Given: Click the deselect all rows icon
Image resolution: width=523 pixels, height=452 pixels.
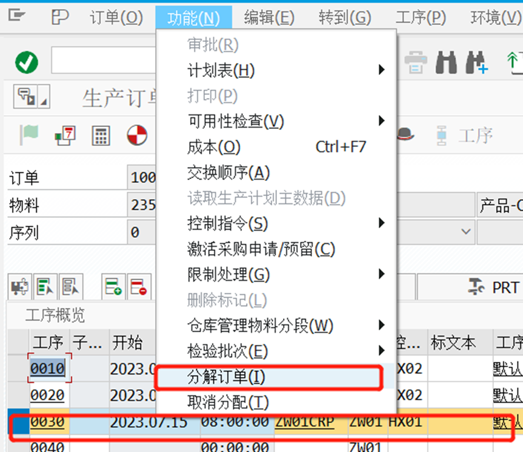Looking at the screenshot, I should tap(71, 287).
